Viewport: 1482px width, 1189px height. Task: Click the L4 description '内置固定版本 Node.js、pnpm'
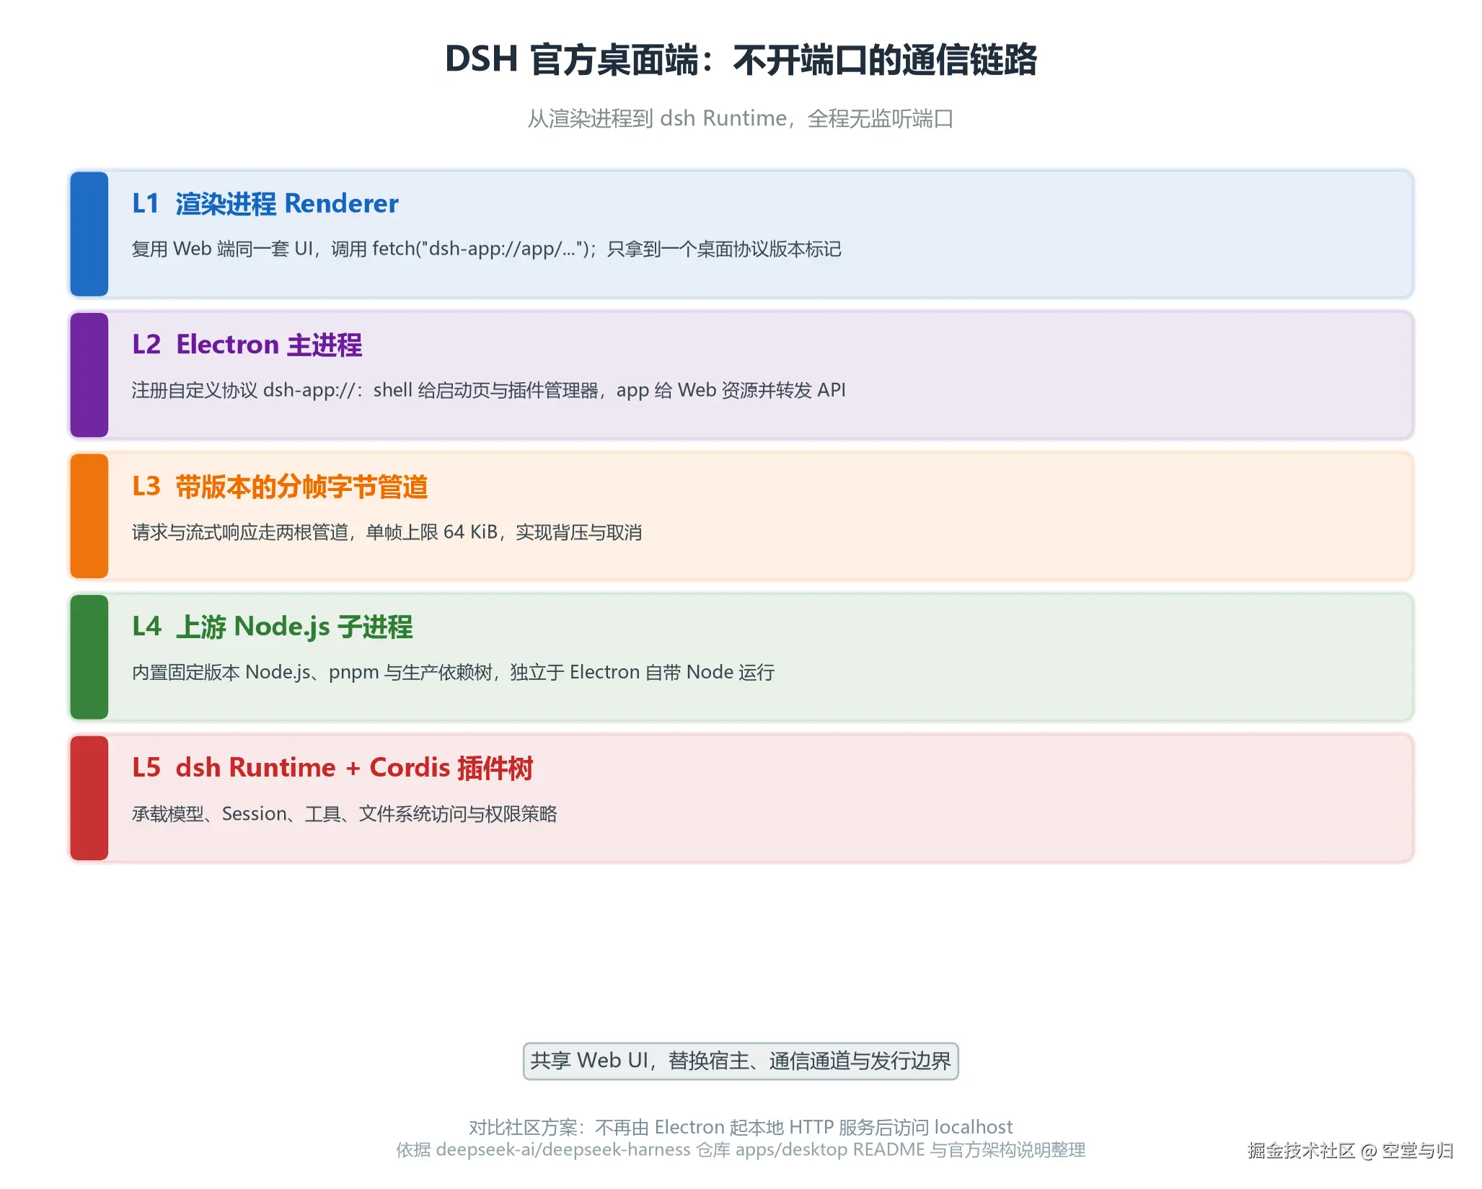(x=453, y=672)
